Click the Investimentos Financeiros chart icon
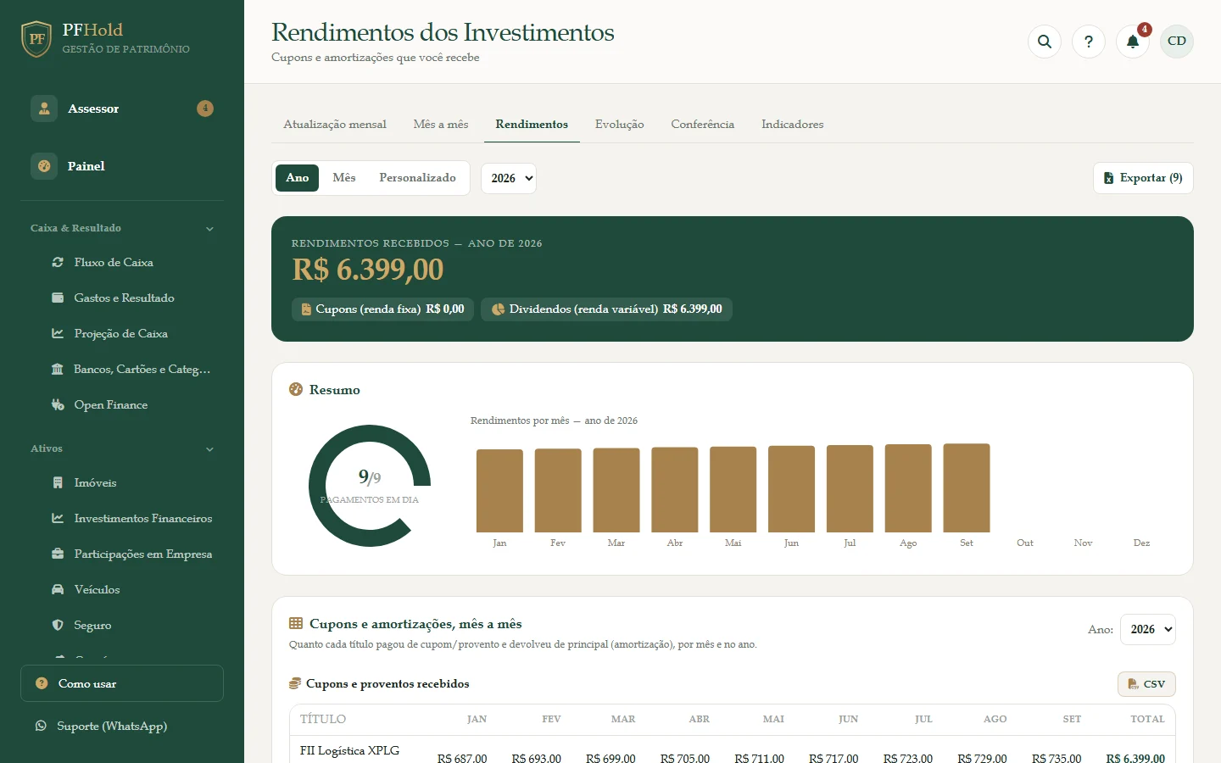This screenshot has width=1221, height=763. pos(58,519)
